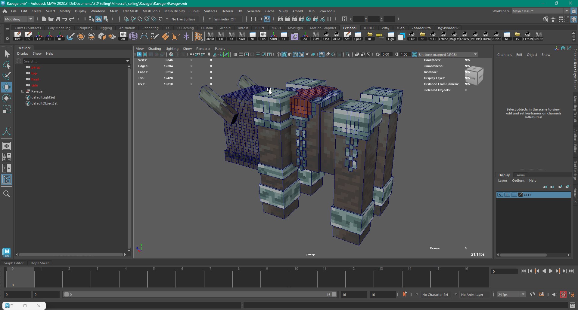Toggle wireframe on shaded in viewport
The height and width of the screenshot is (310, 578).
[x=296, y=54]
